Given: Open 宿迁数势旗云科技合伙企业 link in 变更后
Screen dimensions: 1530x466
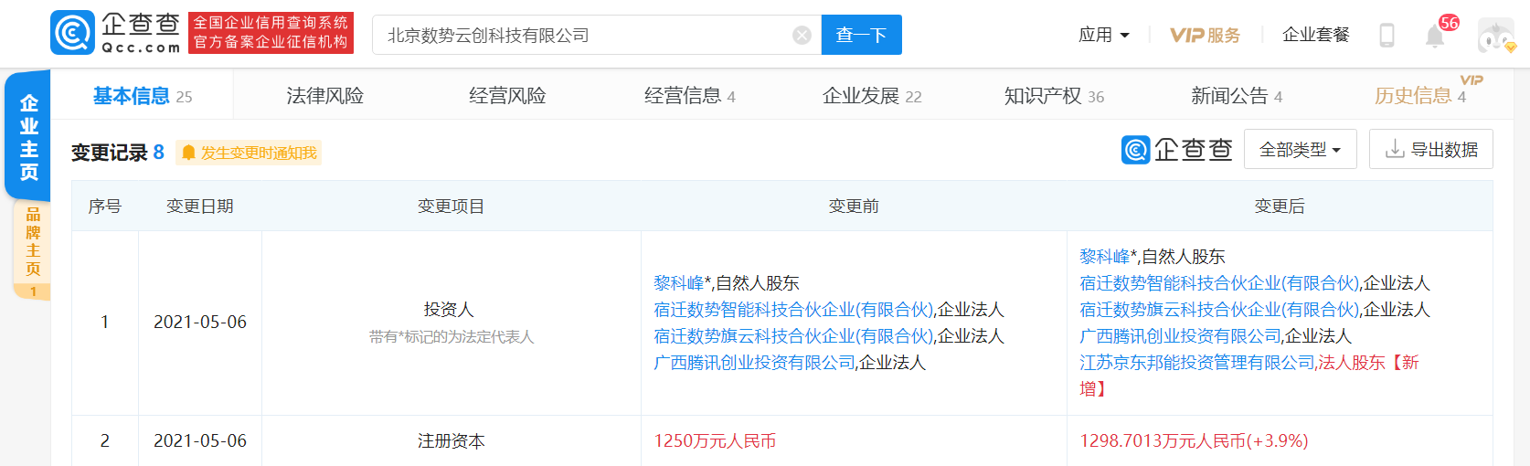Looking at the screenshot, I should click(x=1219, y=310).
